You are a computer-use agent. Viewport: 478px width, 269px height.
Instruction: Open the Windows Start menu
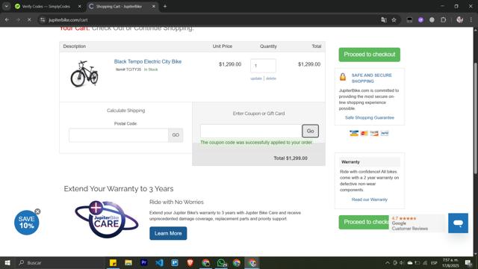[x=7, y=262]
